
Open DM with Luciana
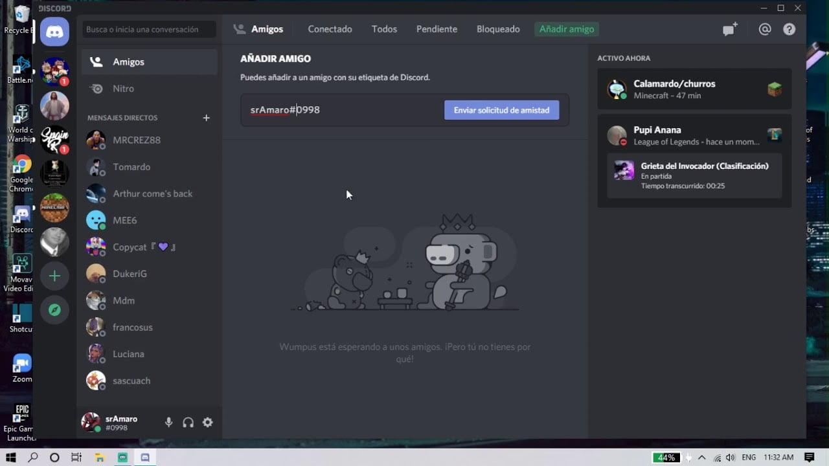149,354
